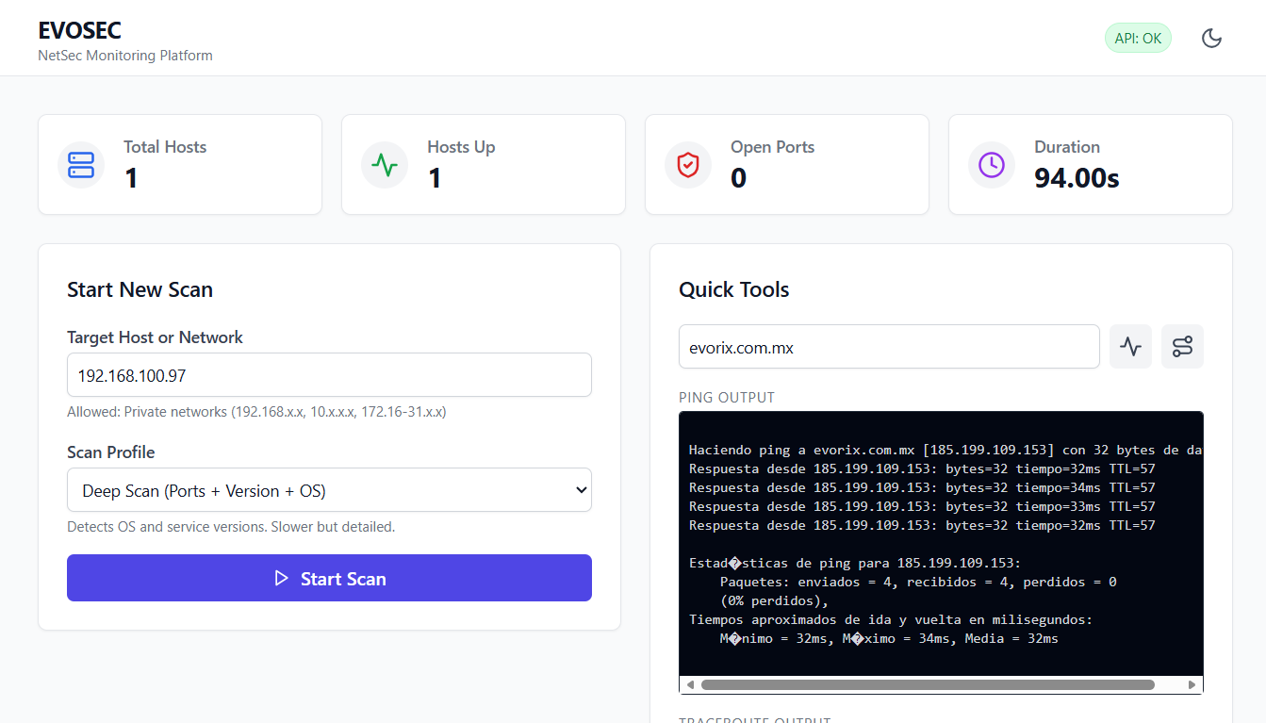The image size is (1266, 723).
Task: Click the horizontal scrollbar thumb below the ping output
Action: coord(929,682)
